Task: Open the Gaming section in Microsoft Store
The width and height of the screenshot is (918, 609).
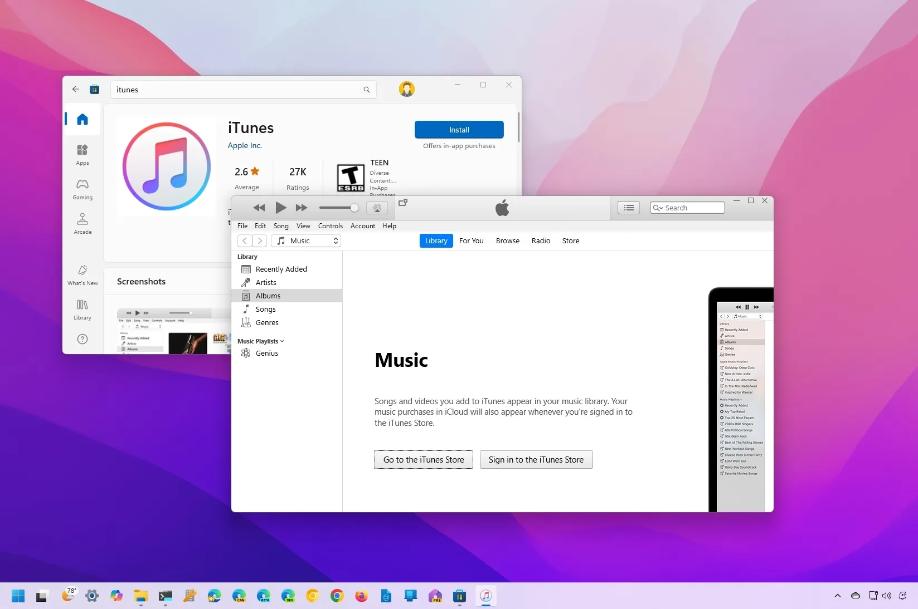Action: [82, 189]
